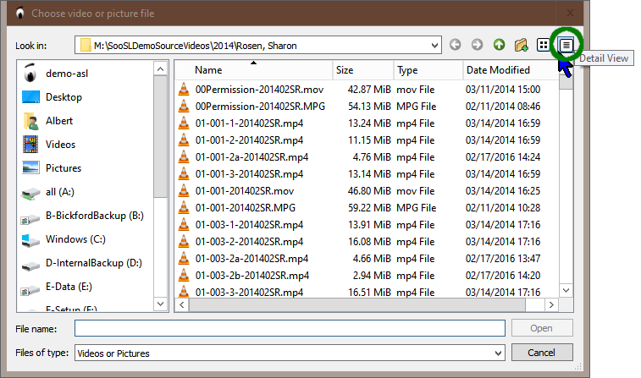
Task: Select file 00Permission-201402SR.MPG
Action: point(260,107)
